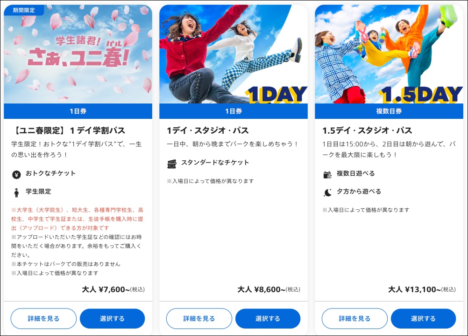
Task: Click the 期間限定 badge on the first card
Action: click(24, 10)
